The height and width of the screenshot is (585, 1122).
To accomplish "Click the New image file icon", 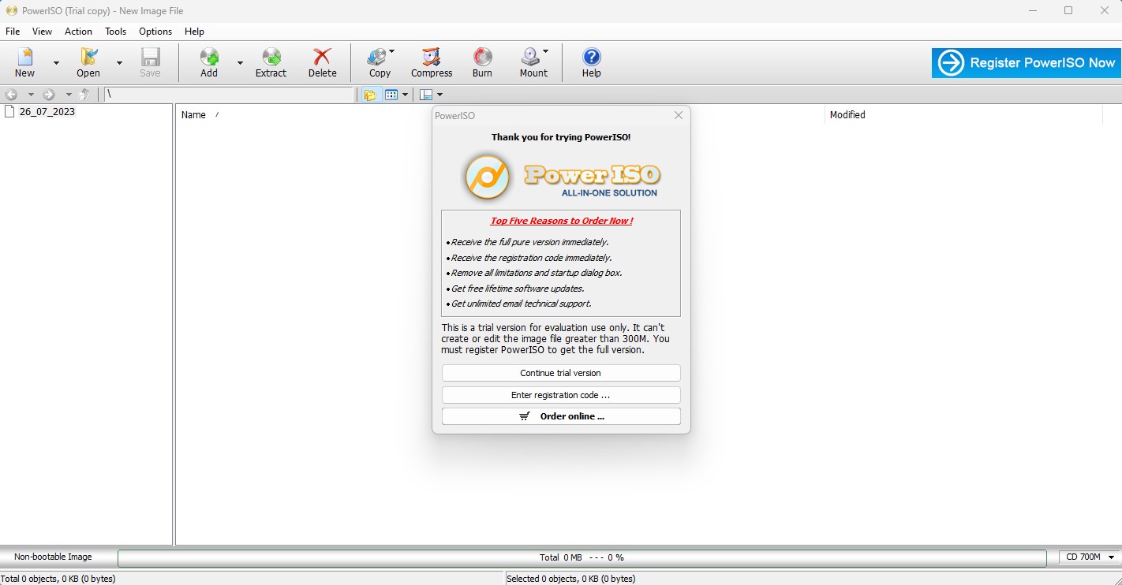I will (24, 58).
